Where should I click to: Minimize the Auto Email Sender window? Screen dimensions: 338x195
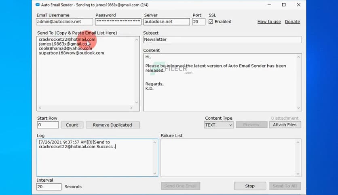click(269, 5)
